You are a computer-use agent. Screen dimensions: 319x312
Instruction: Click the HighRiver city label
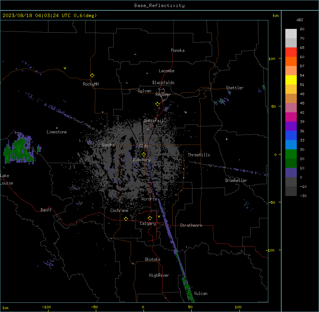159,275
